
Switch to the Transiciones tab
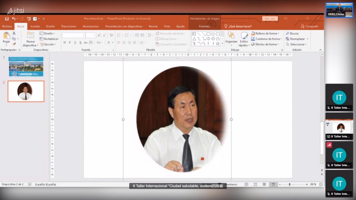[69, 27]
